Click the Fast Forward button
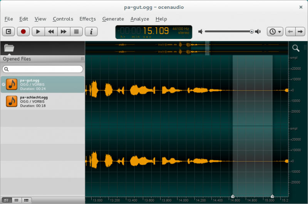The height and width of the screenshot is (204, 308). point(64,32)
